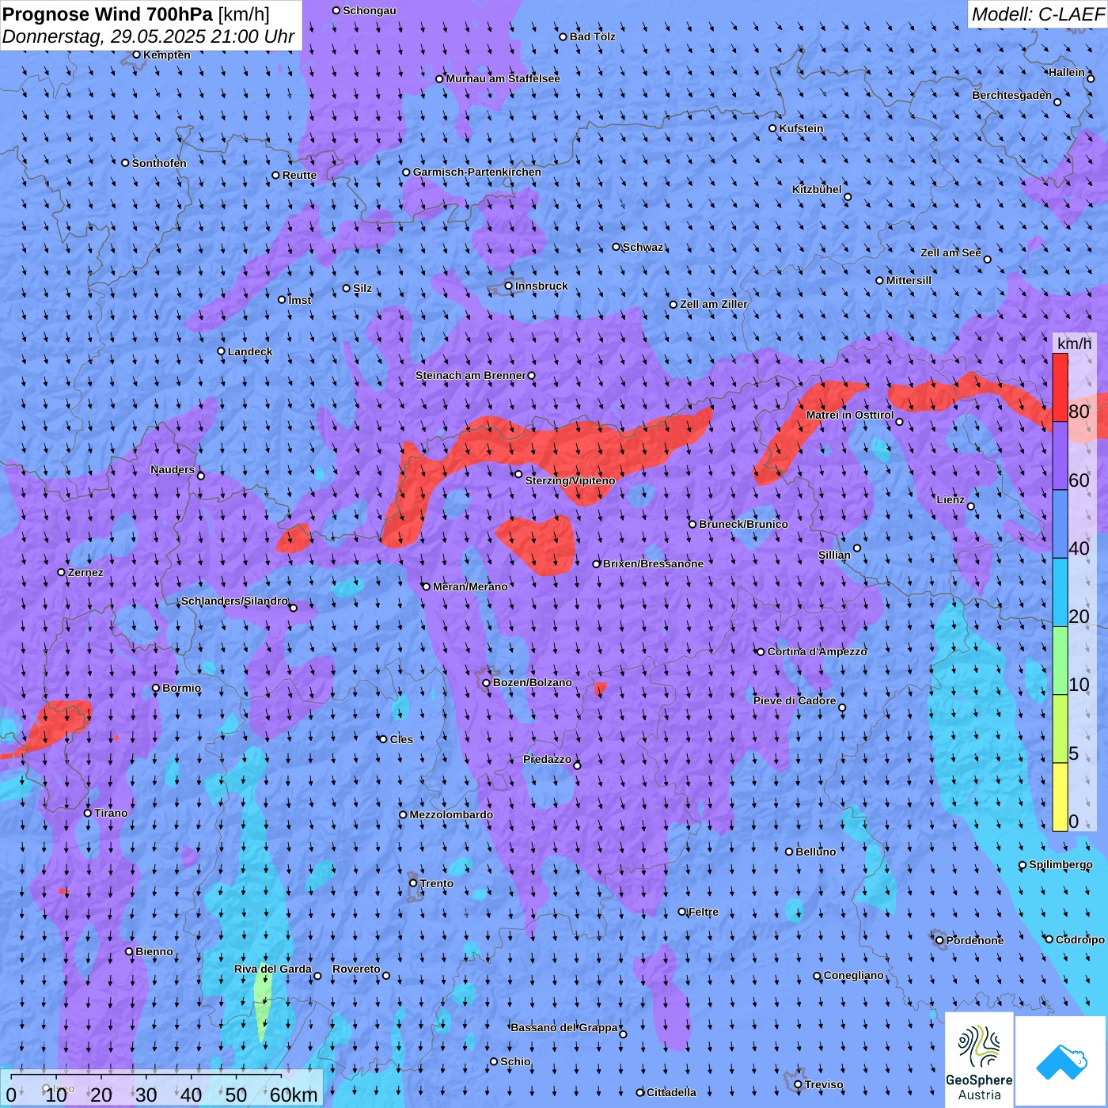The width and height of the screenshot is (1108, 1108).
Task: Click the Pordenone label
Action: point(975,940)
